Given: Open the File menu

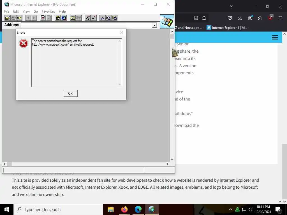Looking at the screenshot, I should click(x=7, y=11).
